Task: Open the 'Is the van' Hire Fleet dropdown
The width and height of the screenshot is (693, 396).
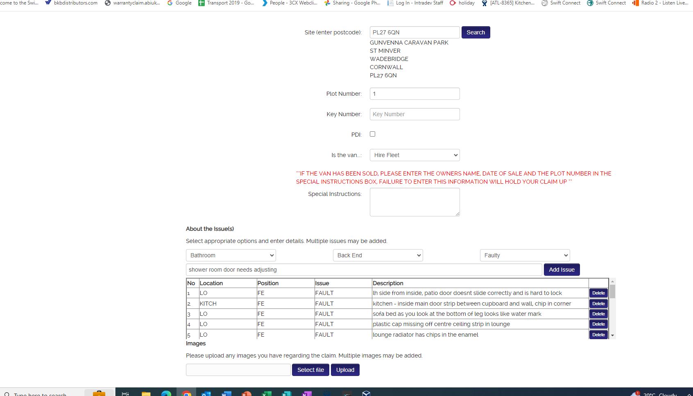Action: [x=414, y=155]
